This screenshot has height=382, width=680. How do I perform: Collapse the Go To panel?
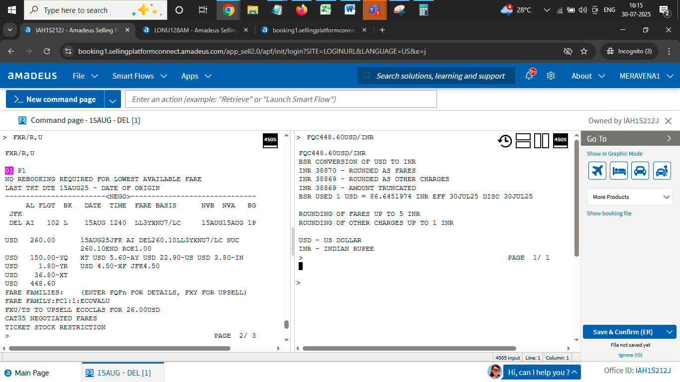669,139
